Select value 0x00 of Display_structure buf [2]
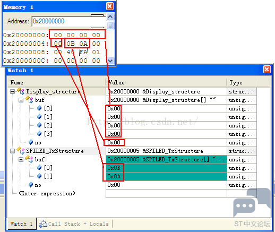The image size is (275, 232). [x=114, y=125]
